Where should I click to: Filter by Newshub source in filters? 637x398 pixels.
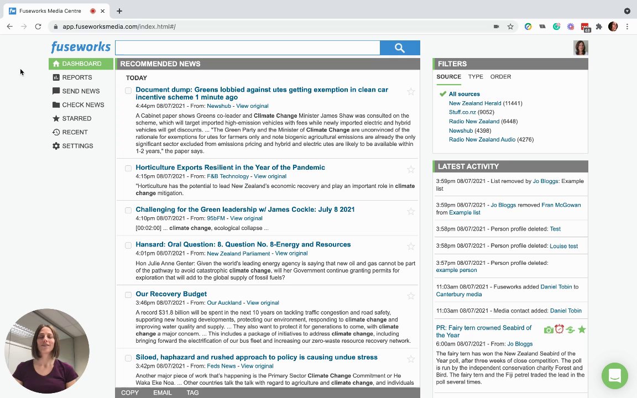(x=461, y=131)
